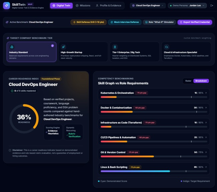Click the logout icon at top right
The height and width of the screenshot is (192, 217).
coord(212,6)
